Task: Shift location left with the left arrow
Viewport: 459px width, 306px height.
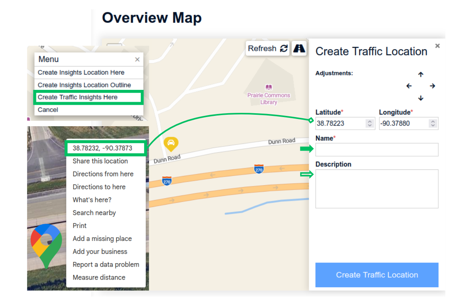Action: click(x=409, y=86)
